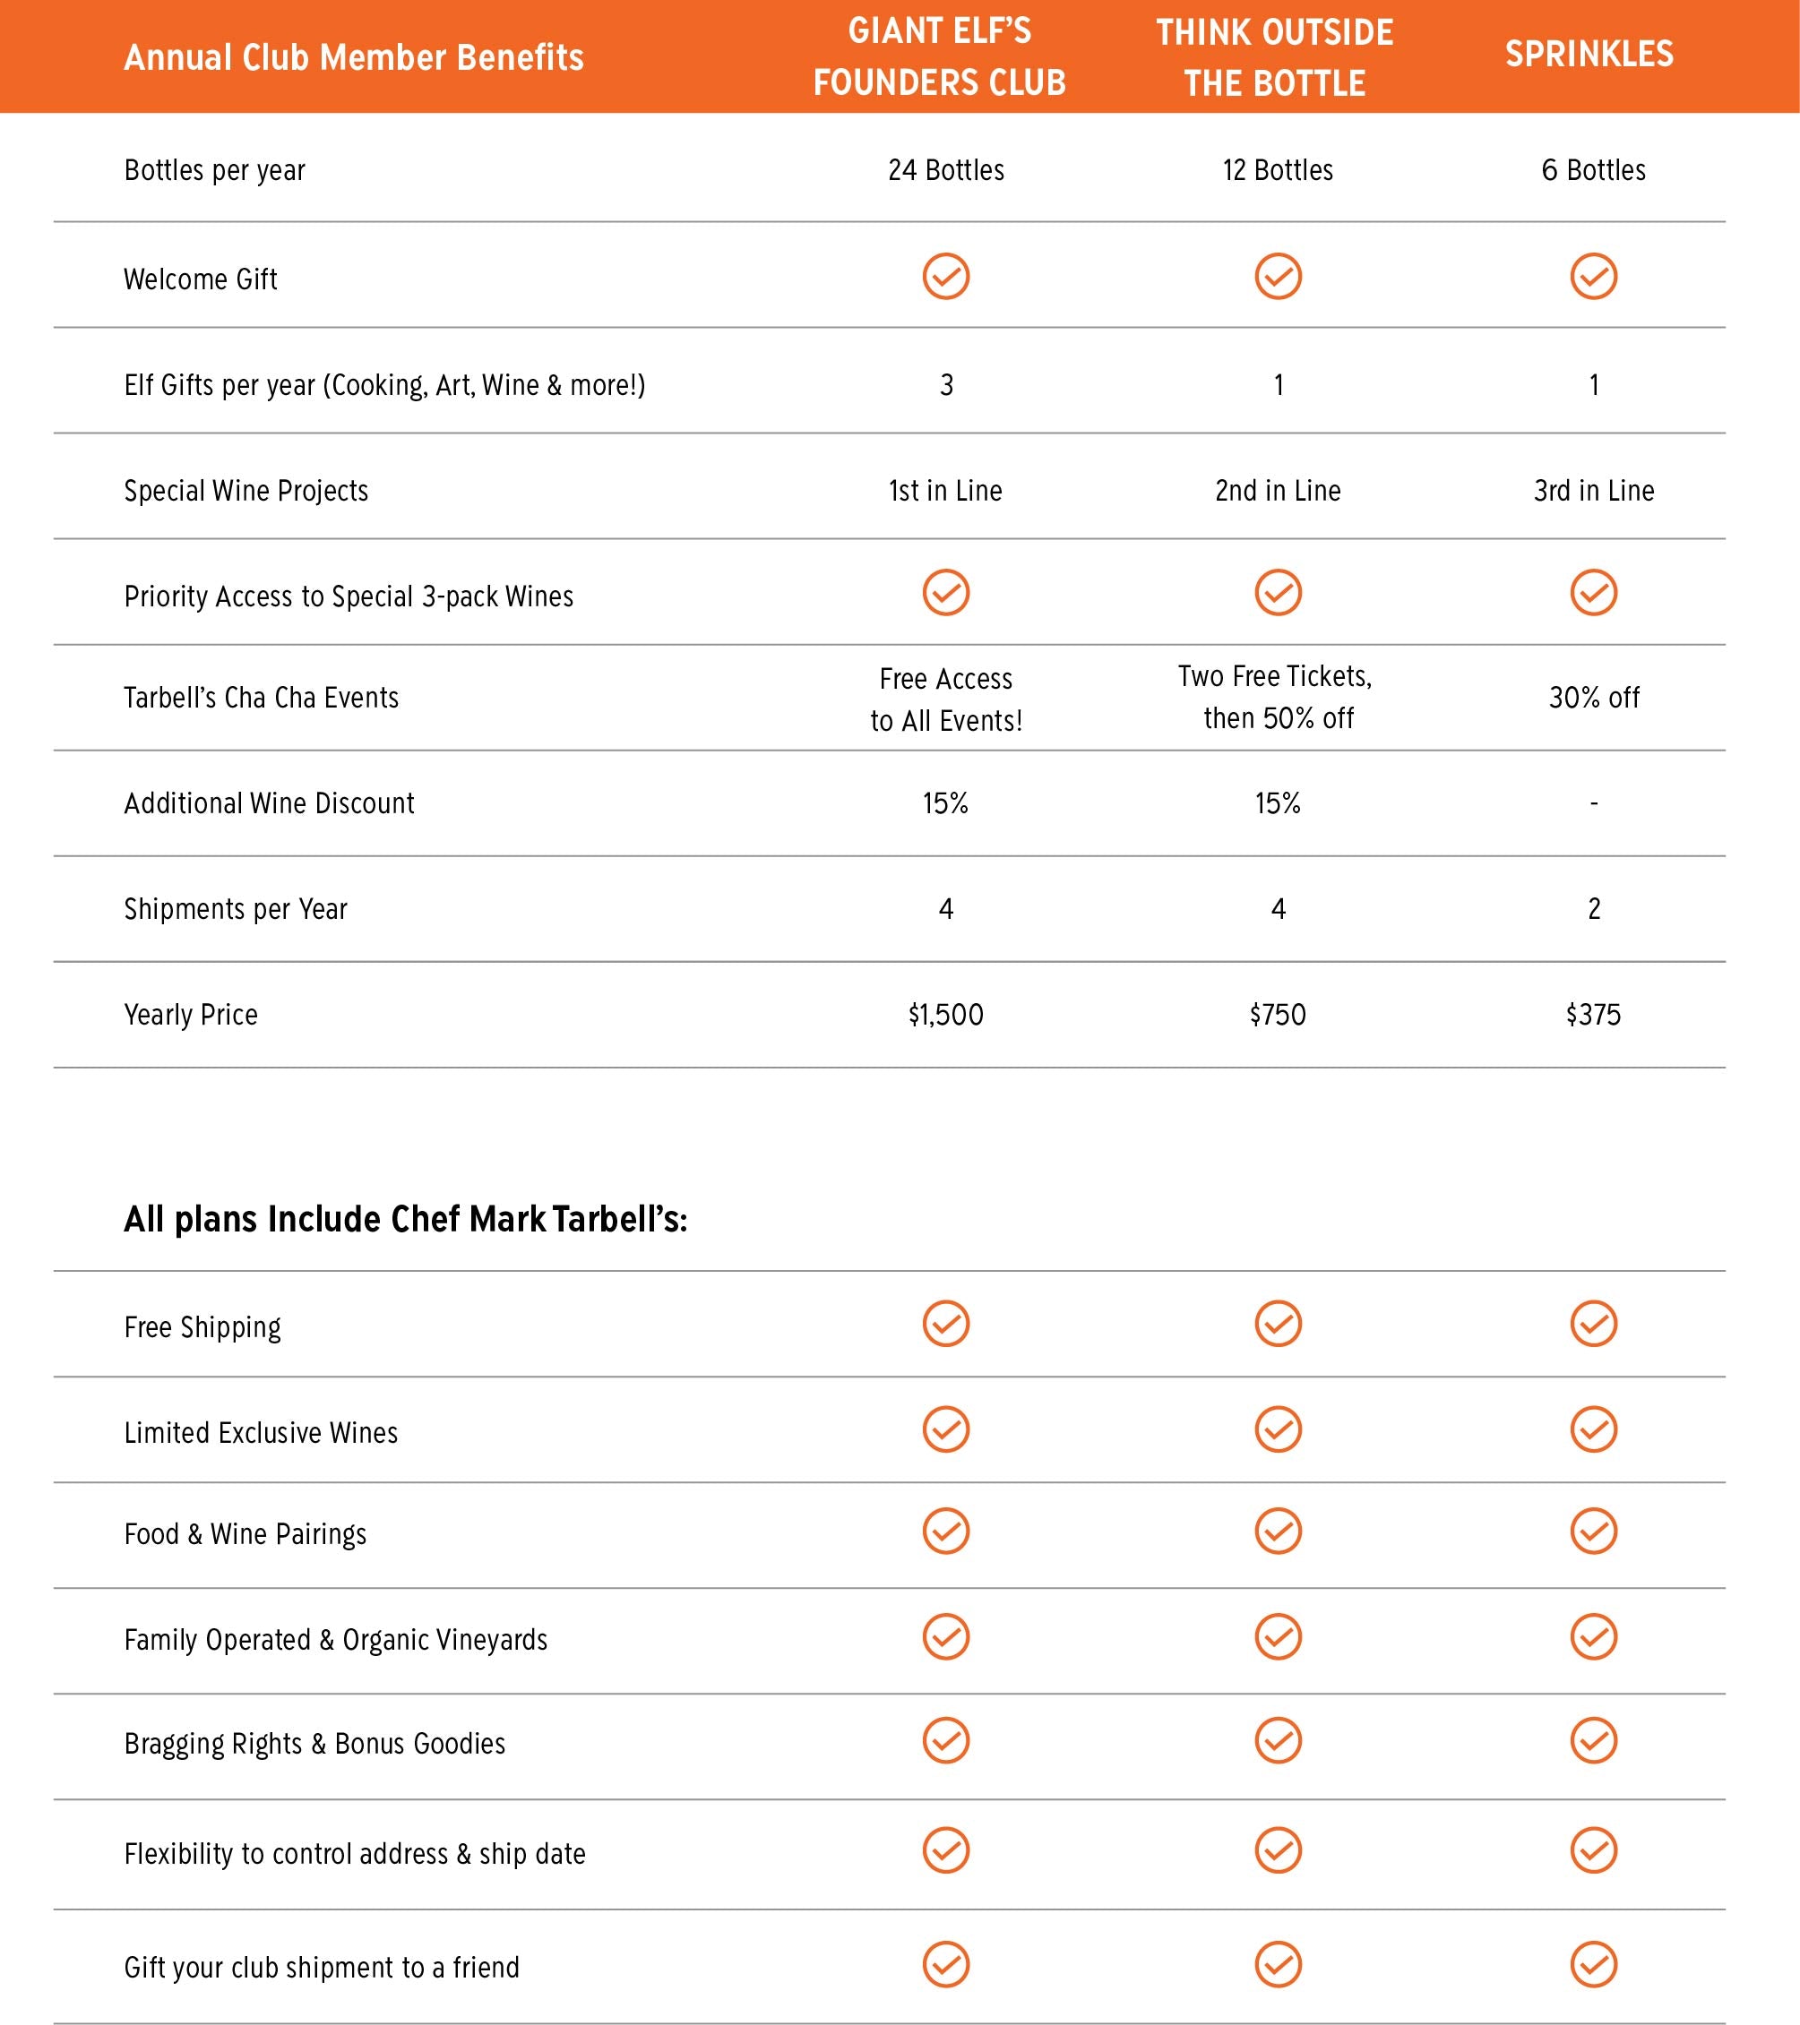The width and height of the screenshot is (1800, 2025).
Task: Click Flexibility to control address checkmark, middle column
Action: pos(1278,1850)
